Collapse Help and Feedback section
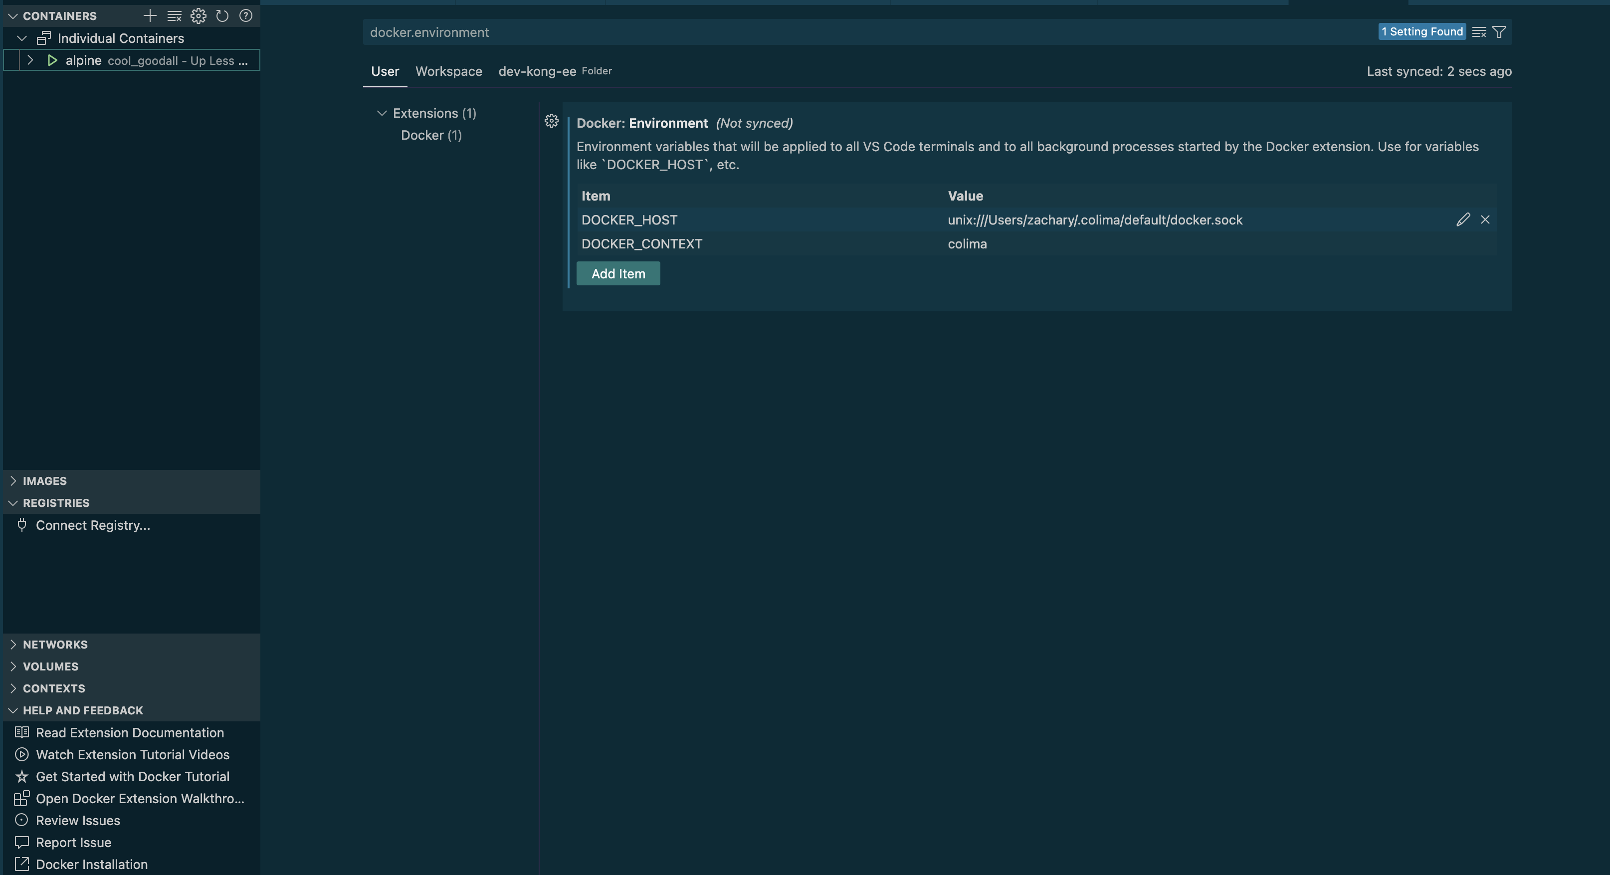 click(x=12, y=710)
